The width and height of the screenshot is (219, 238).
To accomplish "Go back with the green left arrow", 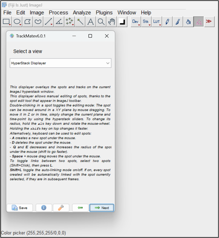I will point(80,208).
